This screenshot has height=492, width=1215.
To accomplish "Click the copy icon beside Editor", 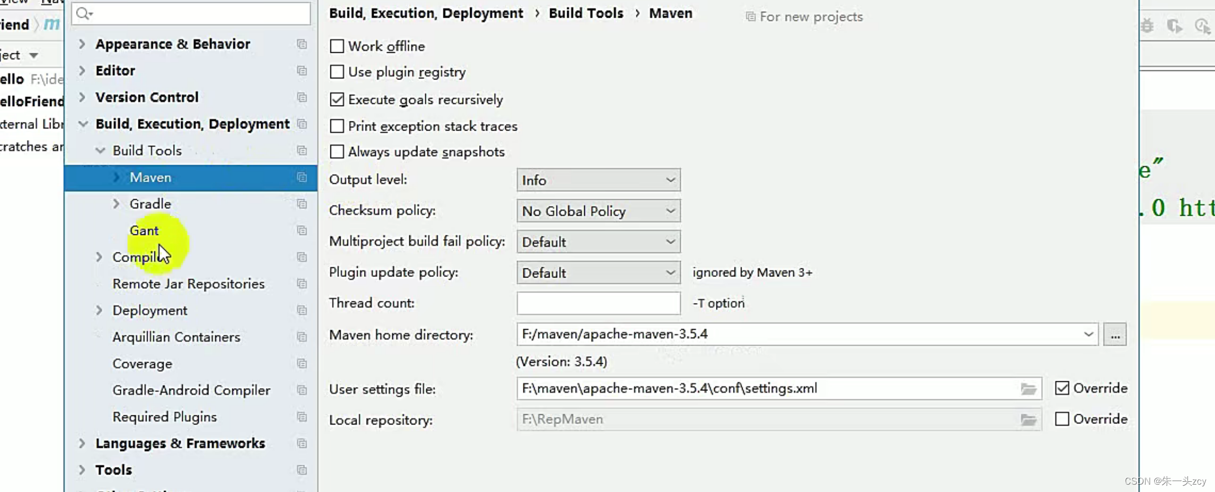I will 302,71.
